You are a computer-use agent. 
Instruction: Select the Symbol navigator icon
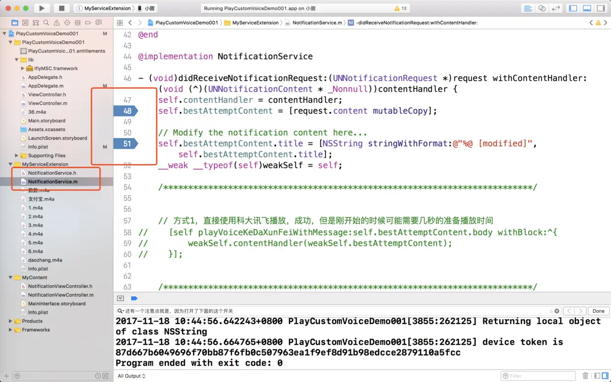[x=35, y=23]
